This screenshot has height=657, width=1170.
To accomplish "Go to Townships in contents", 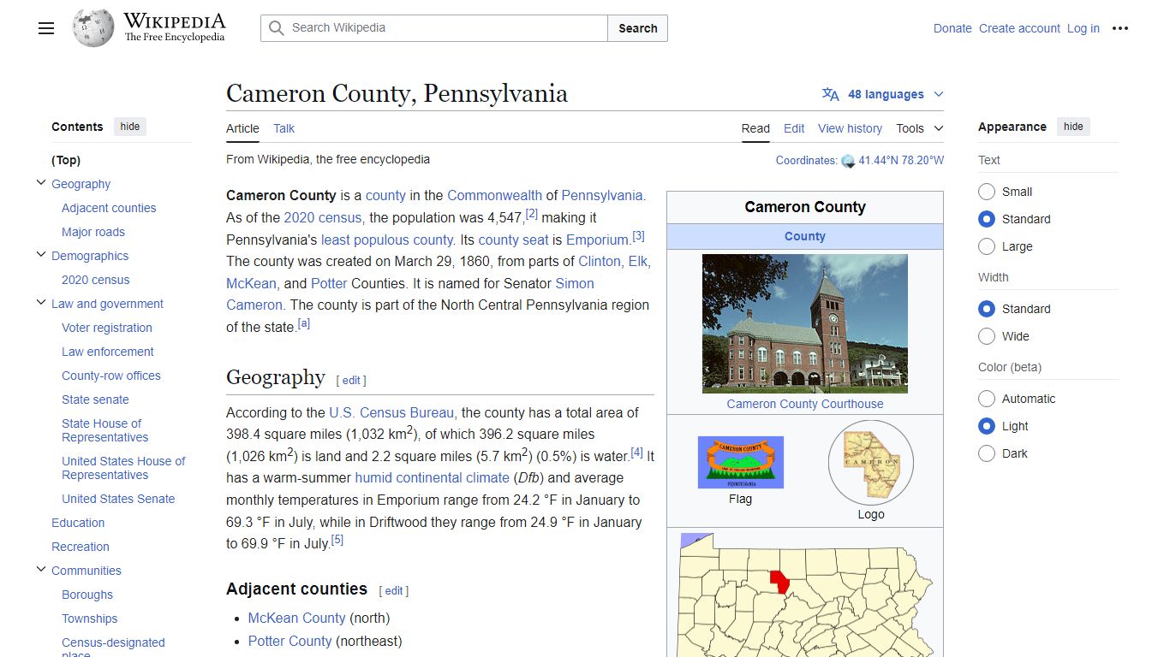I will 90,619.
